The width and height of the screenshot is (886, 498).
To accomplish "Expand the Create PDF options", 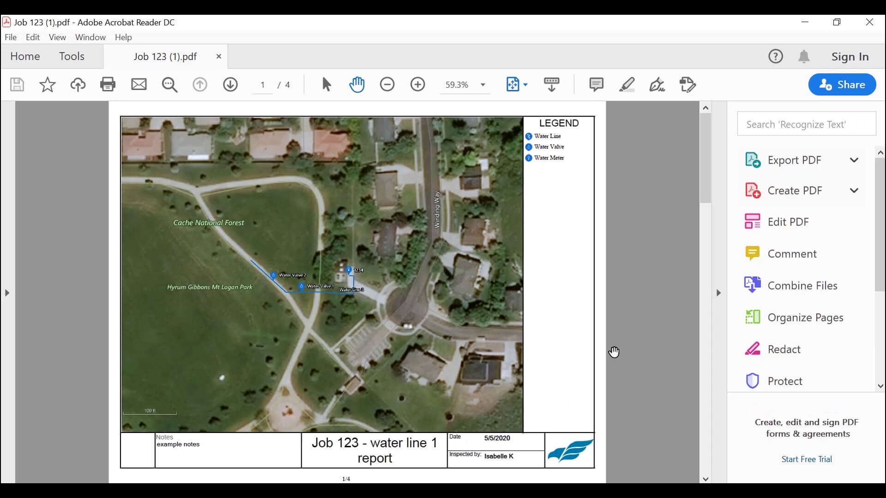I will pyautogui.click(x=854, y=190).
